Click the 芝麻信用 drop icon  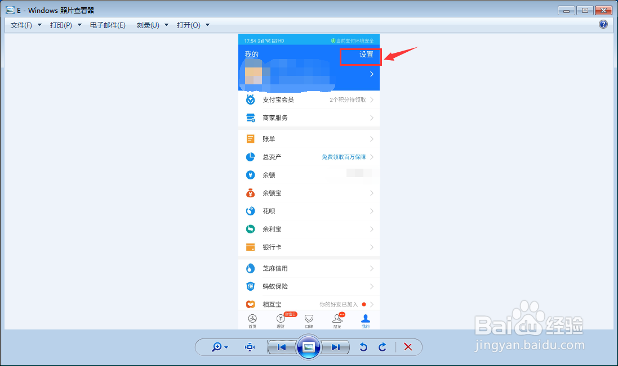pyautogui.click(x=250, y=269)
